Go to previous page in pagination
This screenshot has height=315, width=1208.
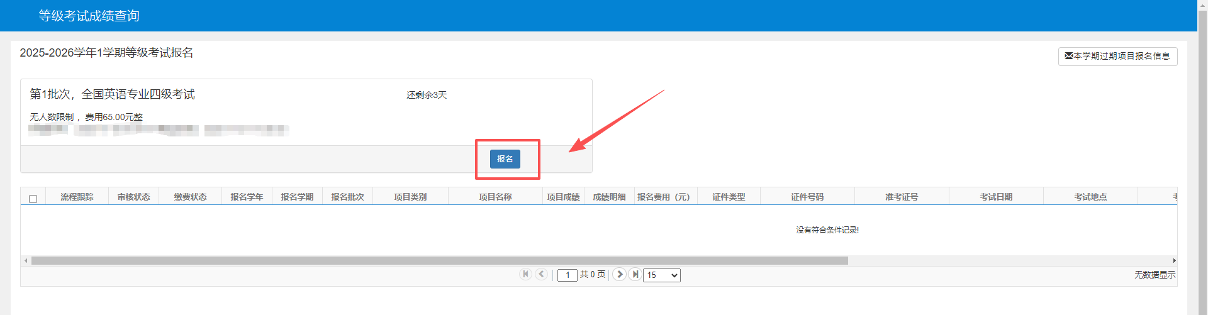click(541, 274)
